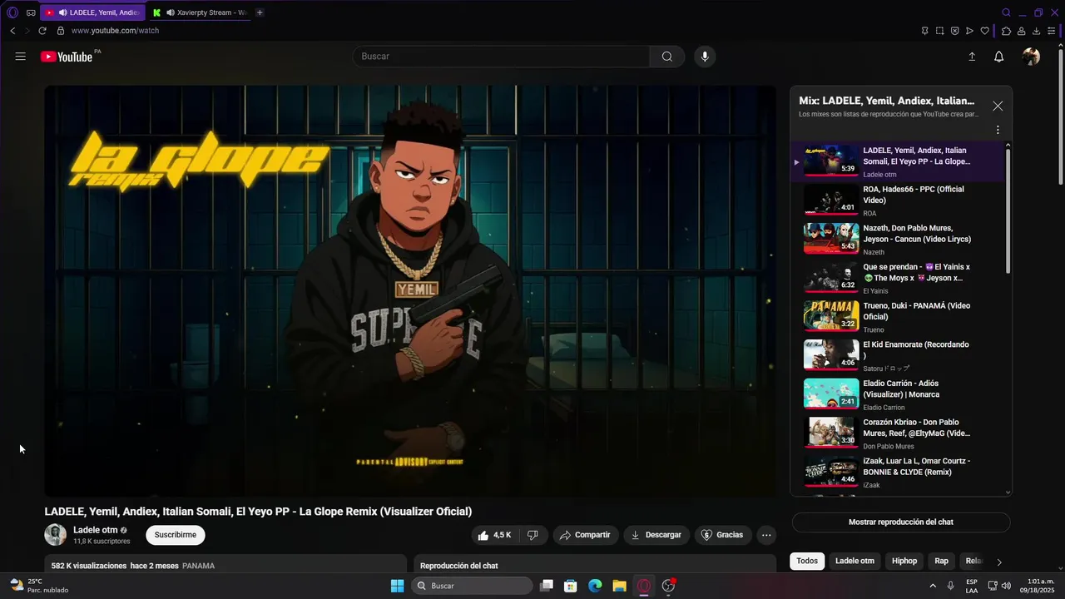The height and width of the screenshot is (599, 1065).
Task: Select the LADELE, Yemil YouTube tab
Action: pyautogui.click(x=92, y=12)
